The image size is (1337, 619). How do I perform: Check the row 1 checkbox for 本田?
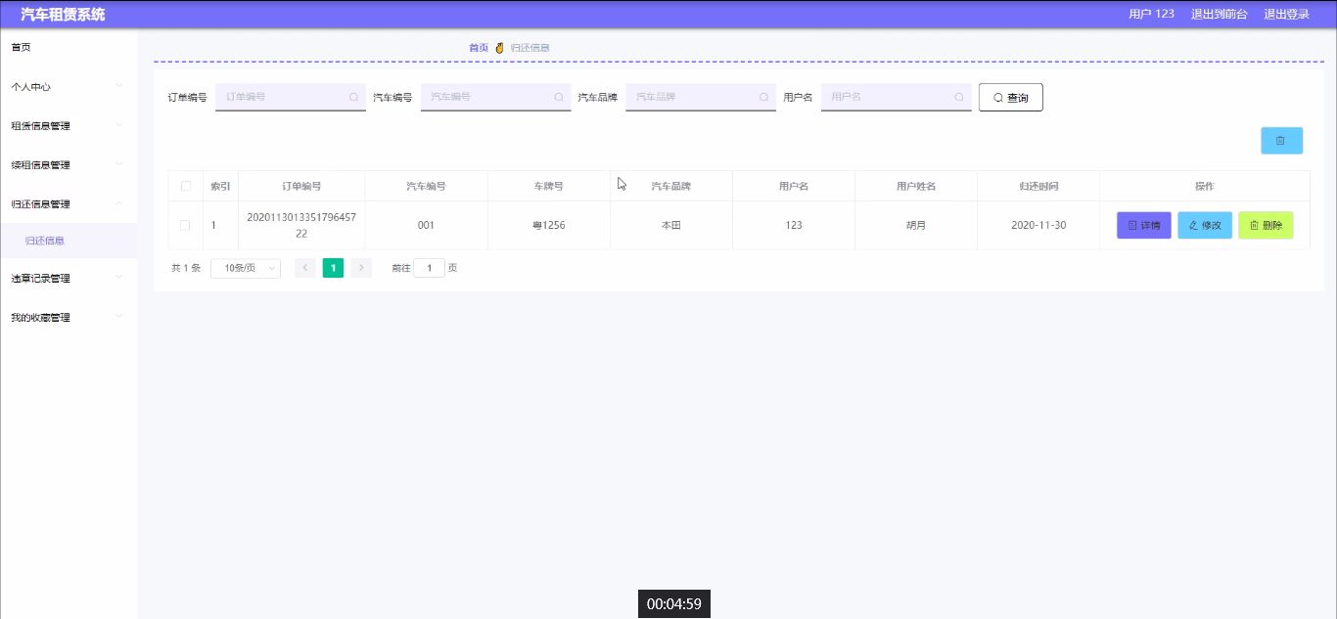click(x=185, y=225)
